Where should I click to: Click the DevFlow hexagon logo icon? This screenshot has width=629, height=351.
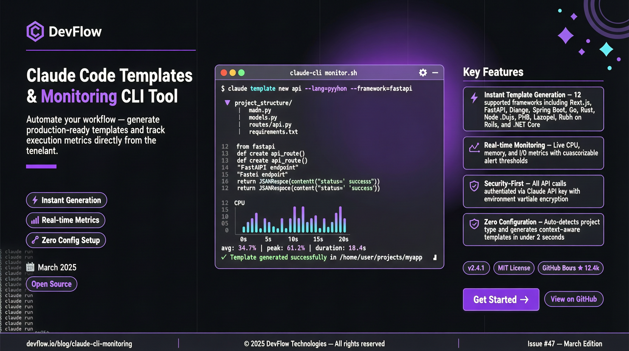click(x=35, y=32)
